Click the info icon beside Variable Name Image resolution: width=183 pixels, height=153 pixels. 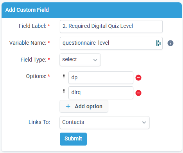pos(170,43)
